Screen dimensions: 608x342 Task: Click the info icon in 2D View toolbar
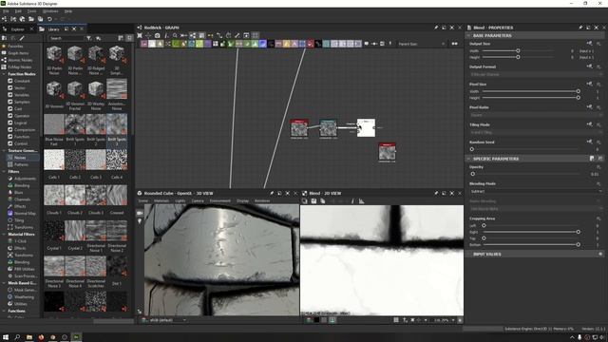[352, 201]
